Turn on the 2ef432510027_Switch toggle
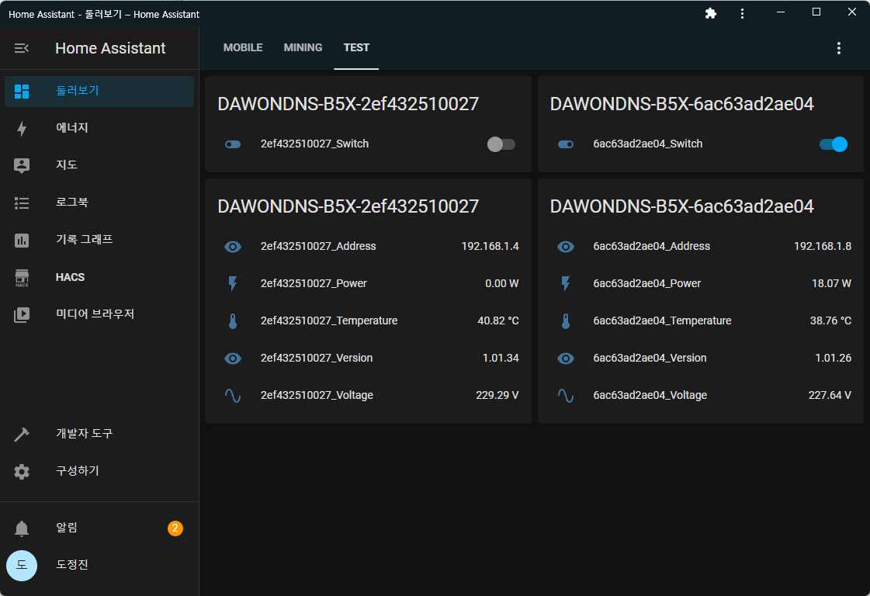This screenshot has width=870, height=596. point(501,144)
